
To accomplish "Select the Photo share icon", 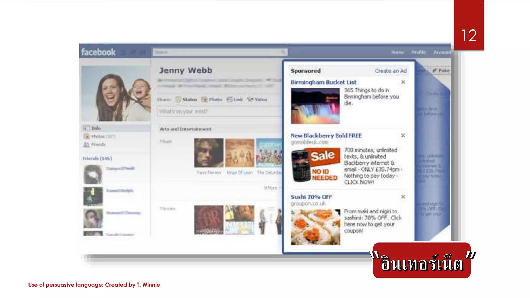I will coord(204,100).
